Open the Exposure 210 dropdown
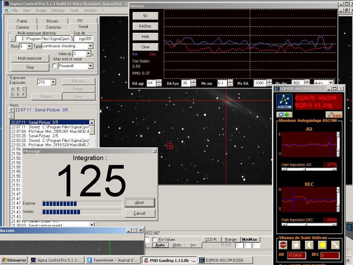This screenshot has width=353, height=265. click(53, 82)
